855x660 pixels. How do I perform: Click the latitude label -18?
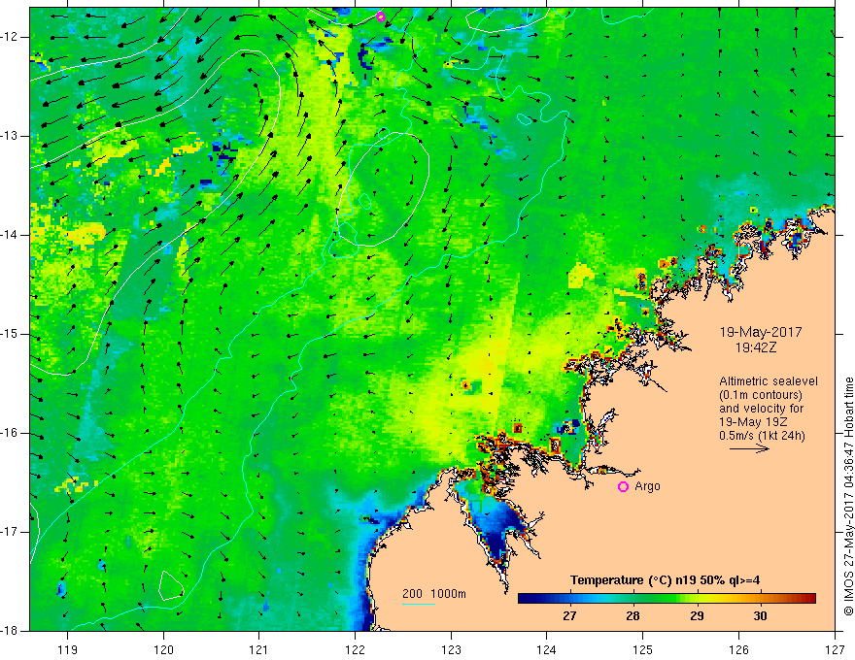click(11, 631)
